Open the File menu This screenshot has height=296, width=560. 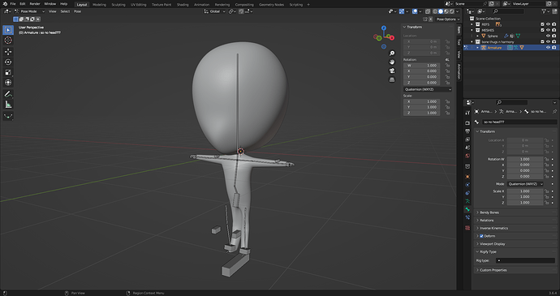12,4
